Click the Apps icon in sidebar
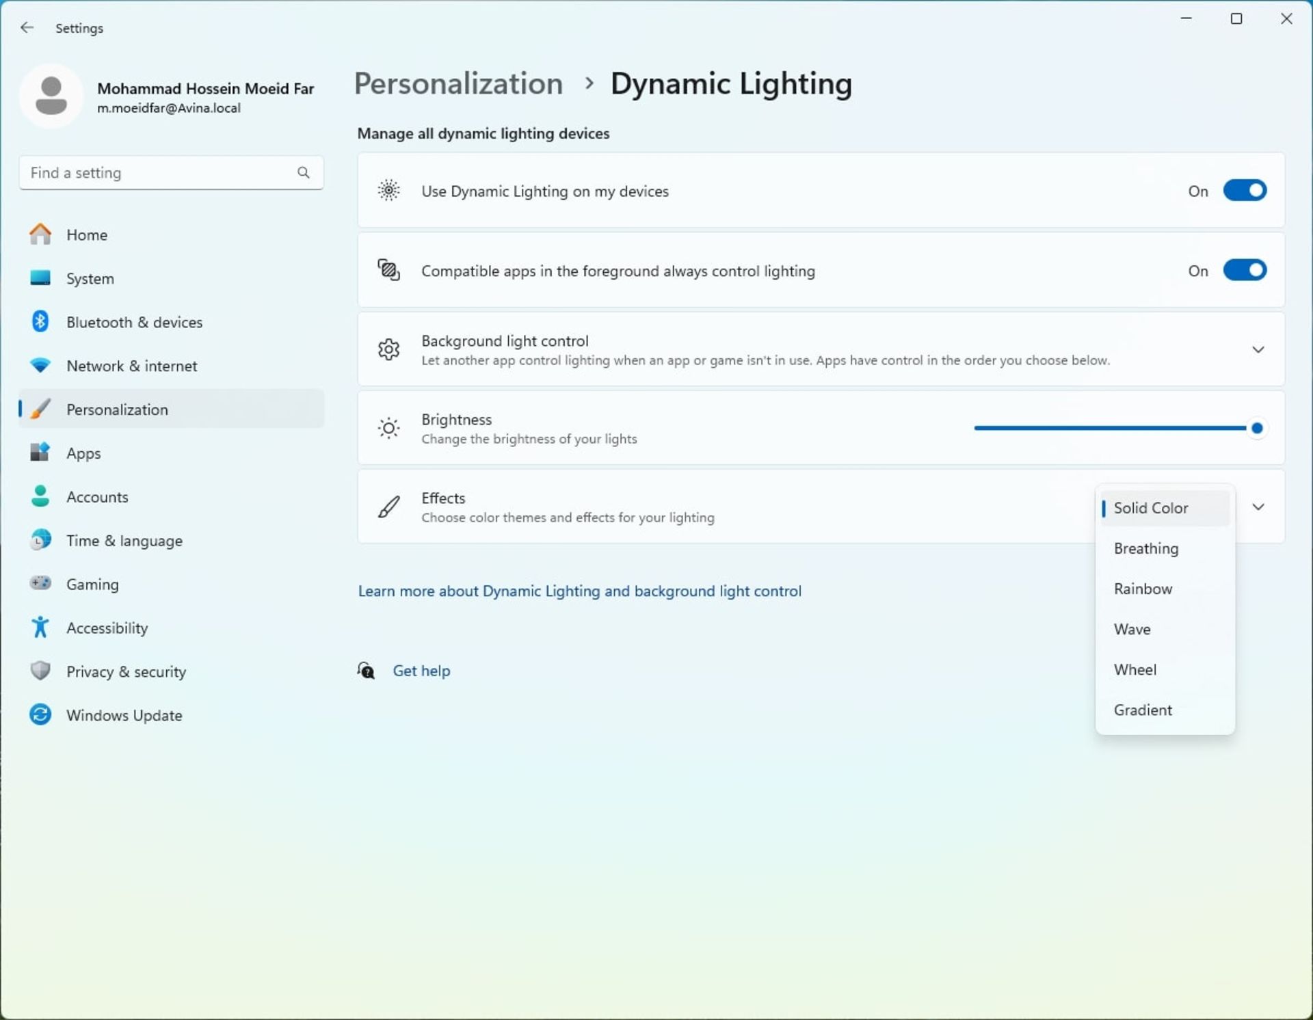This screenshot has width=1313, height=1020. click(x=40, y=453)
